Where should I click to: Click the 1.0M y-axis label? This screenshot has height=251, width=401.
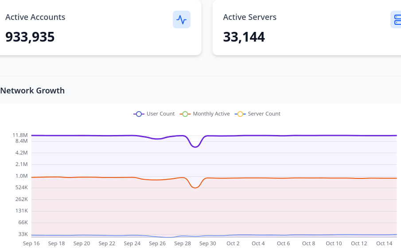click(21, 176)
